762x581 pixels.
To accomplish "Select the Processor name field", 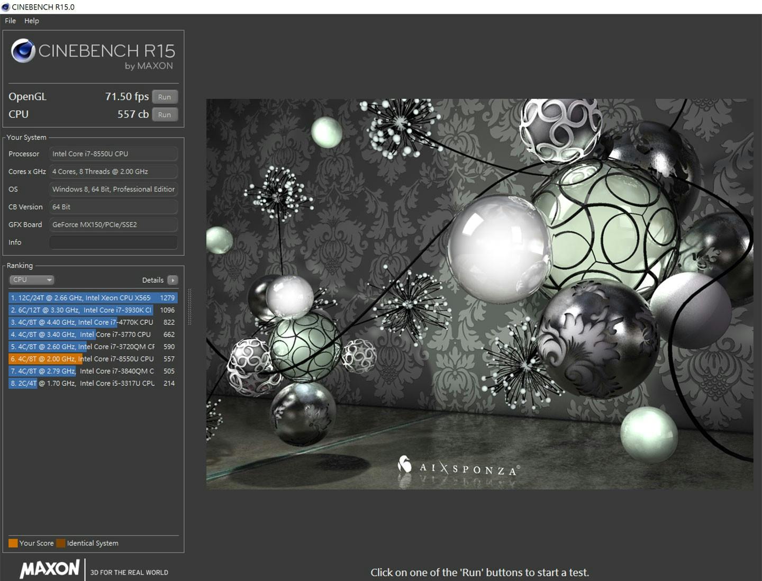I will point(113,154).
